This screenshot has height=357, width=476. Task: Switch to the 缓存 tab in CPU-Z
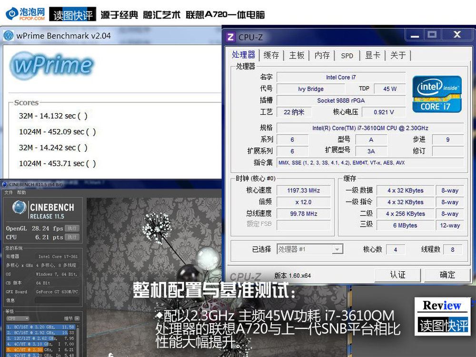click(271, 55)
